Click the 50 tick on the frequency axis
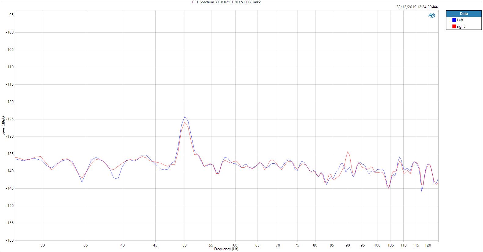The height and width of the screenshot is (252, 483). (x=185, y=245)
